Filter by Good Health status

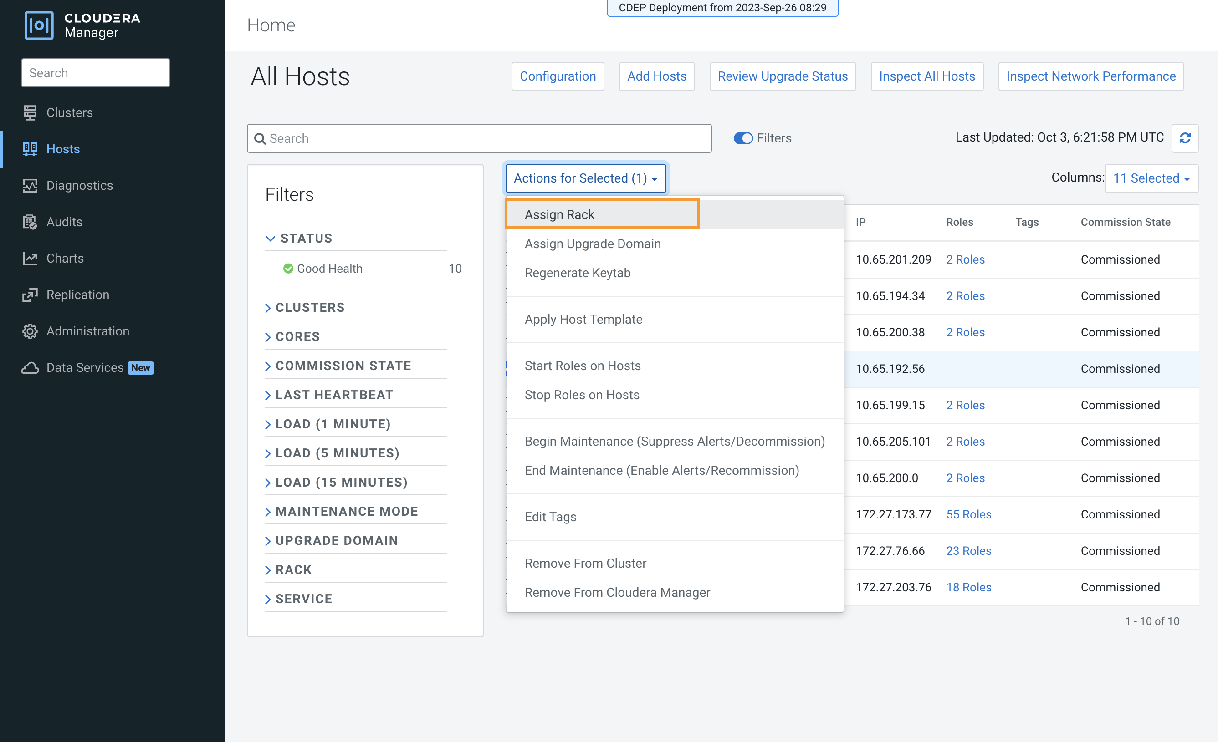(x=329, y=269)
